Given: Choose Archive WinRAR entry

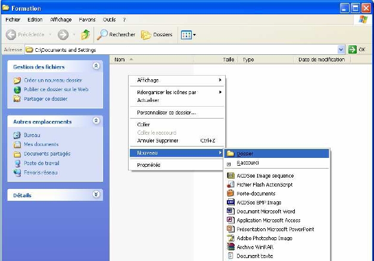Looking at the screenshot, I should (277, 247).
